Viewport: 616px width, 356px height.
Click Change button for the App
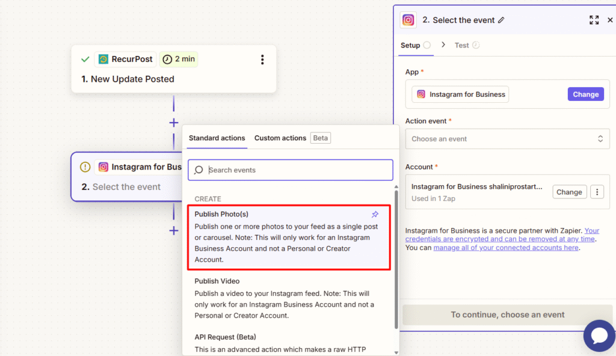click(586, 94)
